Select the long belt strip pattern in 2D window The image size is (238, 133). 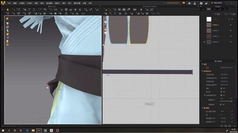(148, 72)
